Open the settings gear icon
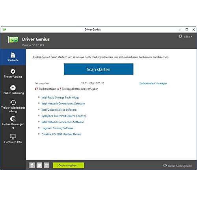Screen dimensions: 197x197 coord(180,36)
